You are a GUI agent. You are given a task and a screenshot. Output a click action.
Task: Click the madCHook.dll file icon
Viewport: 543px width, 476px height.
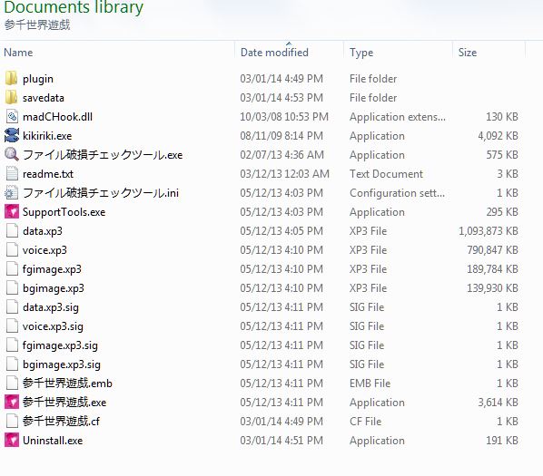click(x=12, y=116)
